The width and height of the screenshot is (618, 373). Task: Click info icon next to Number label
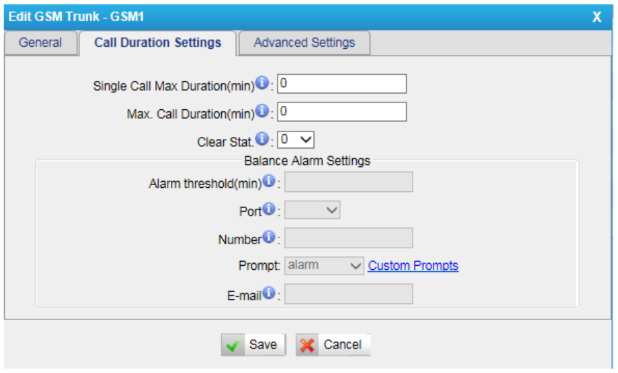pos(268,238)
